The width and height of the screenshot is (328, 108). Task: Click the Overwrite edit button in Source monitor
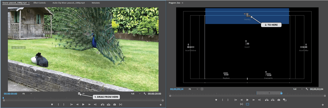(x=109, y=104)
